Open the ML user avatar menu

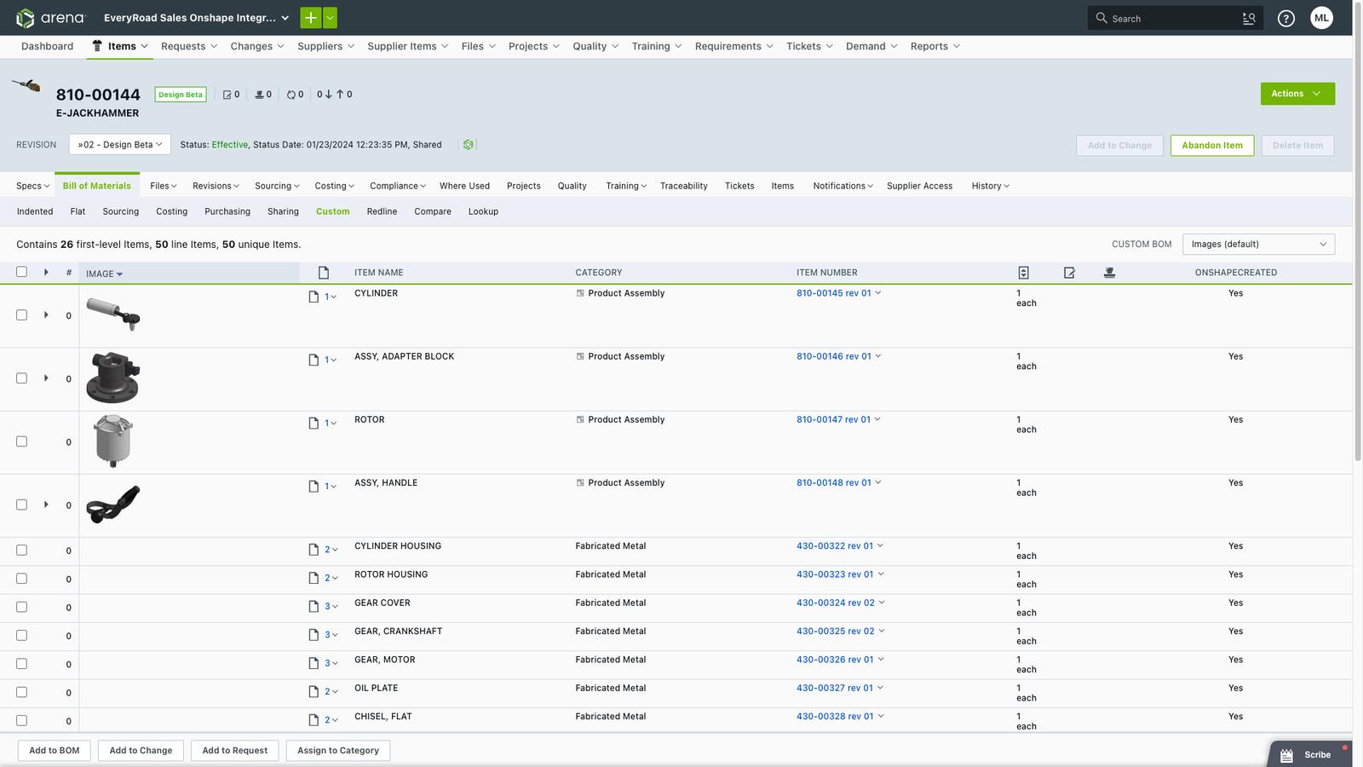click(x=1321, y=17)
